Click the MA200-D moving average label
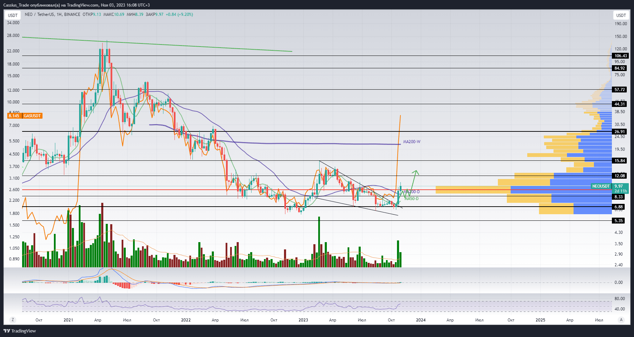The width and height of the screenshot is (634, 337). (412, 192)
